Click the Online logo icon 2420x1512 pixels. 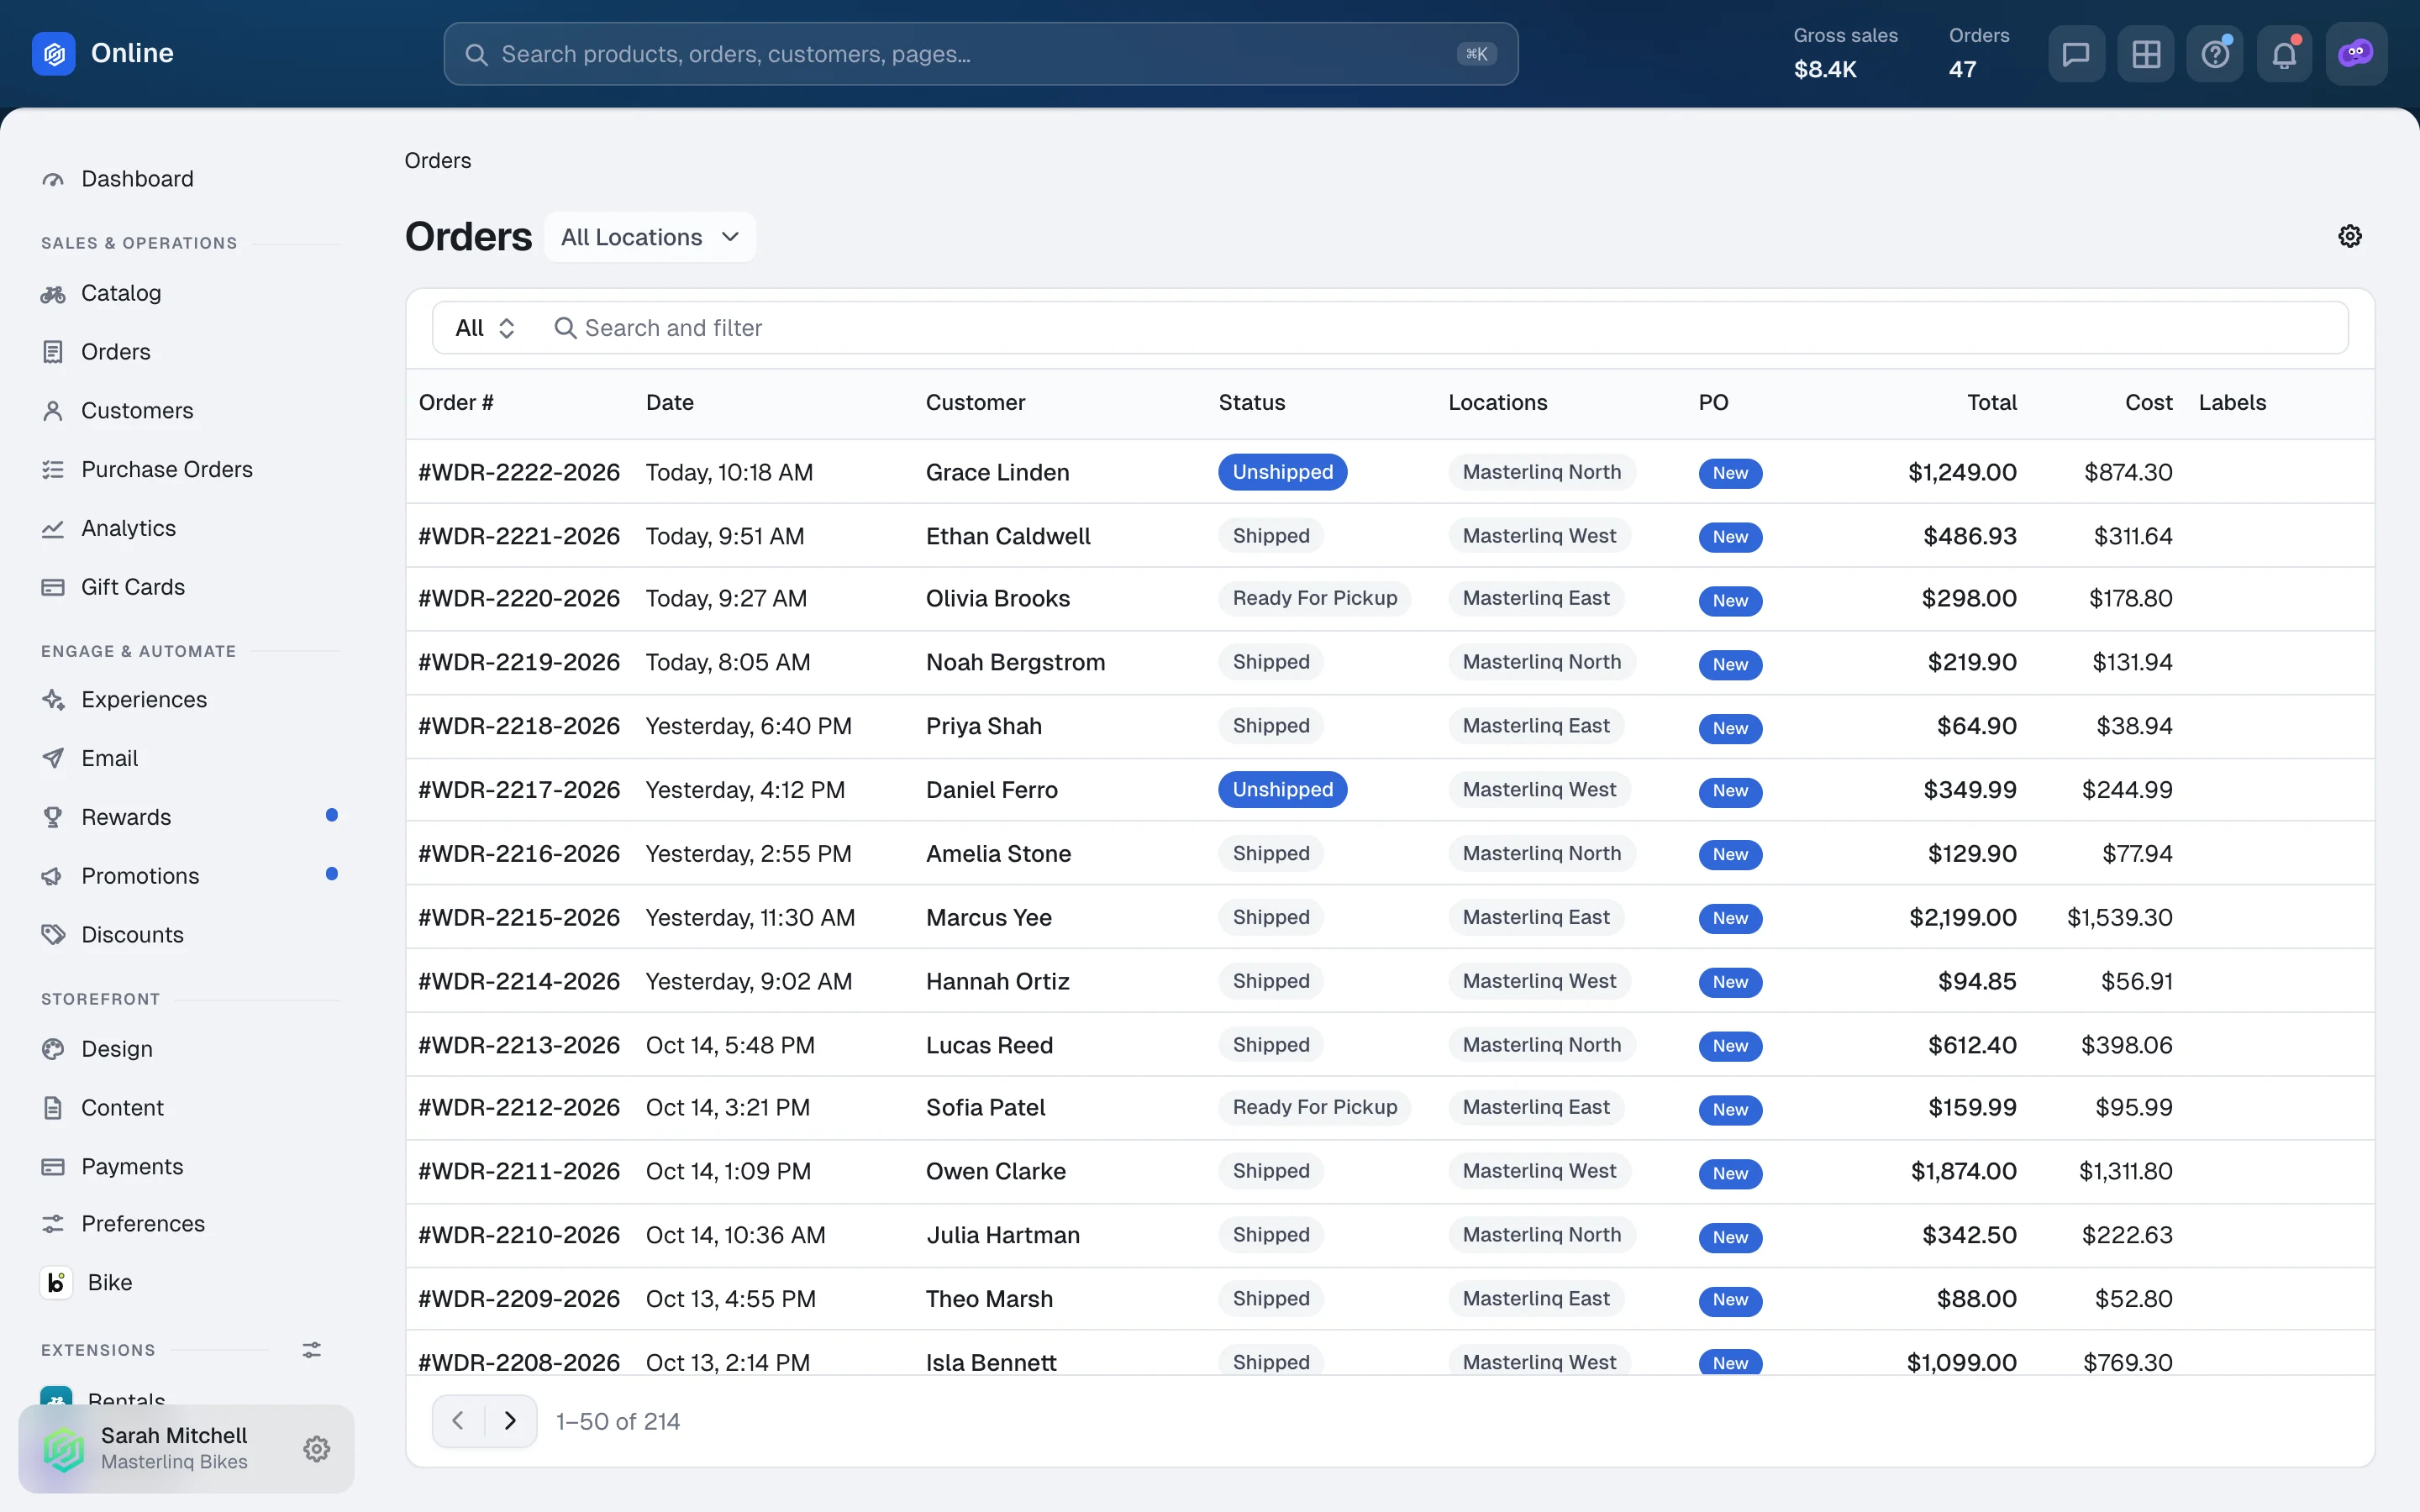(54, 53)
